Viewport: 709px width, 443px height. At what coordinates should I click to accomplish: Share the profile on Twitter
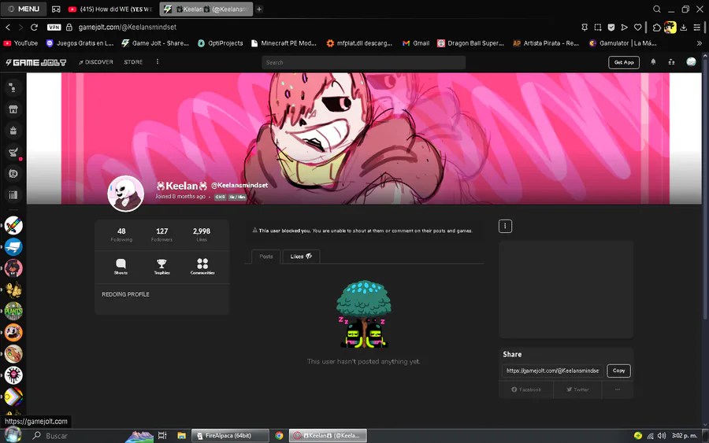click(577, 389)
